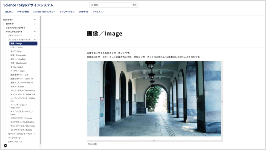Viewport: 266px width, 150px height.
Task: Expand the セマンティックコンポーネント group
Action: tap(35, 134)
